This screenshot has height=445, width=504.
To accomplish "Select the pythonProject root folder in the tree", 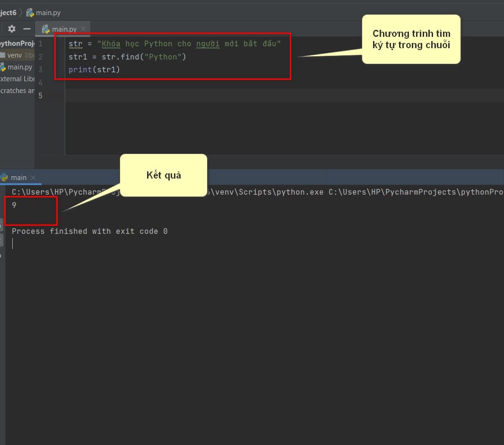I will (17, 43).
